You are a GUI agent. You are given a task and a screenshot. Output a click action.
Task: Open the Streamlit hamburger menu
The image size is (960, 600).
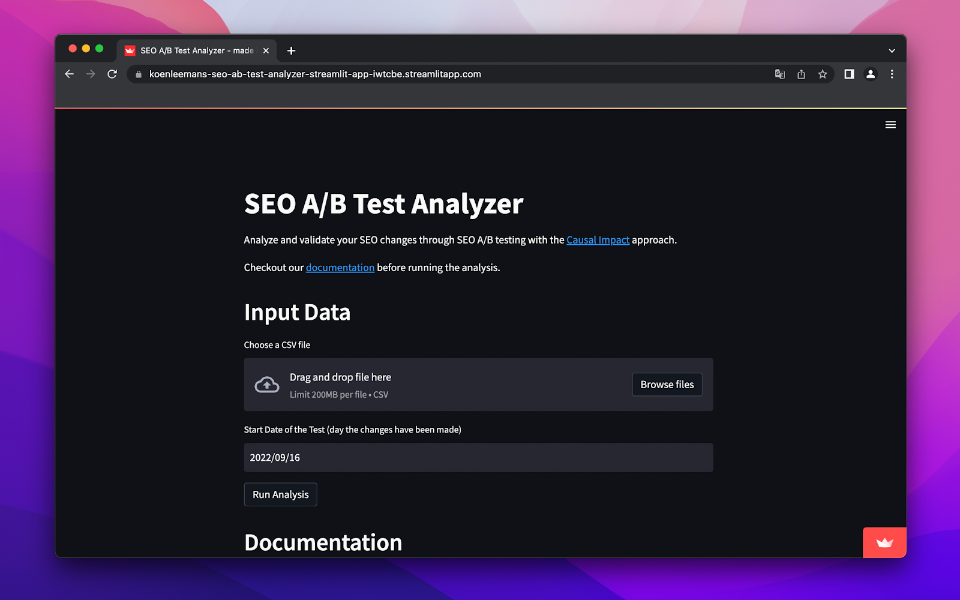click(890, 125)
